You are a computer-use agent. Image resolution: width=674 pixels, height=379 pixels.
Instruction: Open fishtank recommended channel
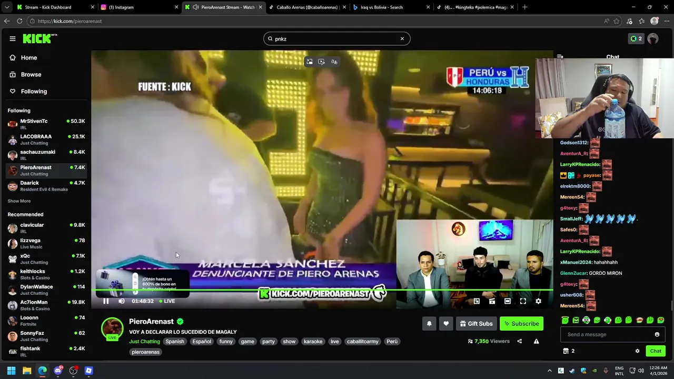(x=46, y=351)
